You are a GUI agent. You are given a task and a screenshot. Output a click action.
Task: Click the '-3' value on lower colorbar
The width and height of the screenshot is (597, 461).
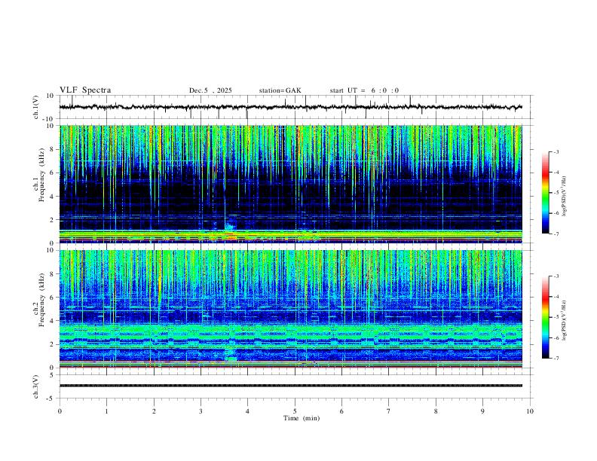(556, 276)
